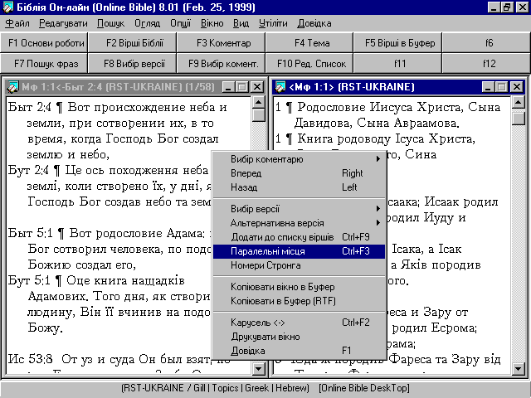Open the Файл menu

pos(17,24)
